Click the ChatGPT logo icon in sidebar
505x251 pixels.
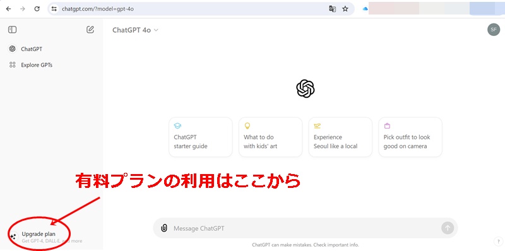pyautogui.click(x=13, y=49)
